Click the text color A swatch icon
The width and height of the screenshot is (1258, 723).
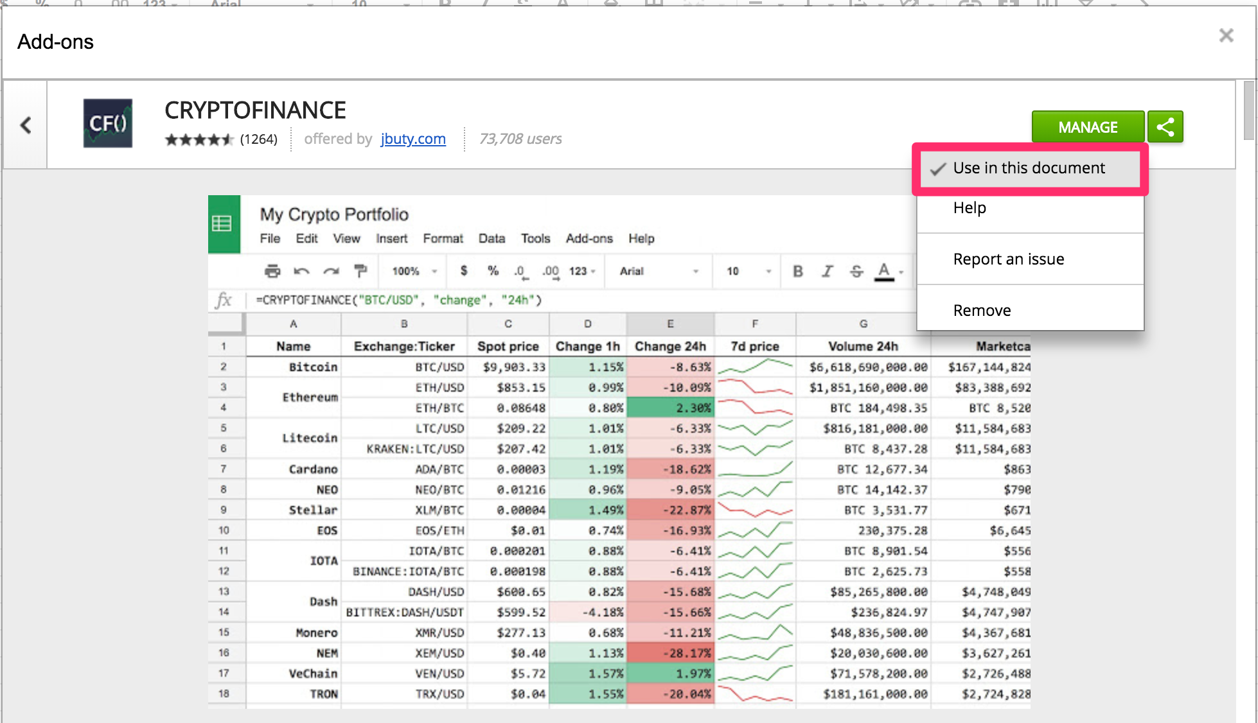pyautogui.click(x=884, y=271)
